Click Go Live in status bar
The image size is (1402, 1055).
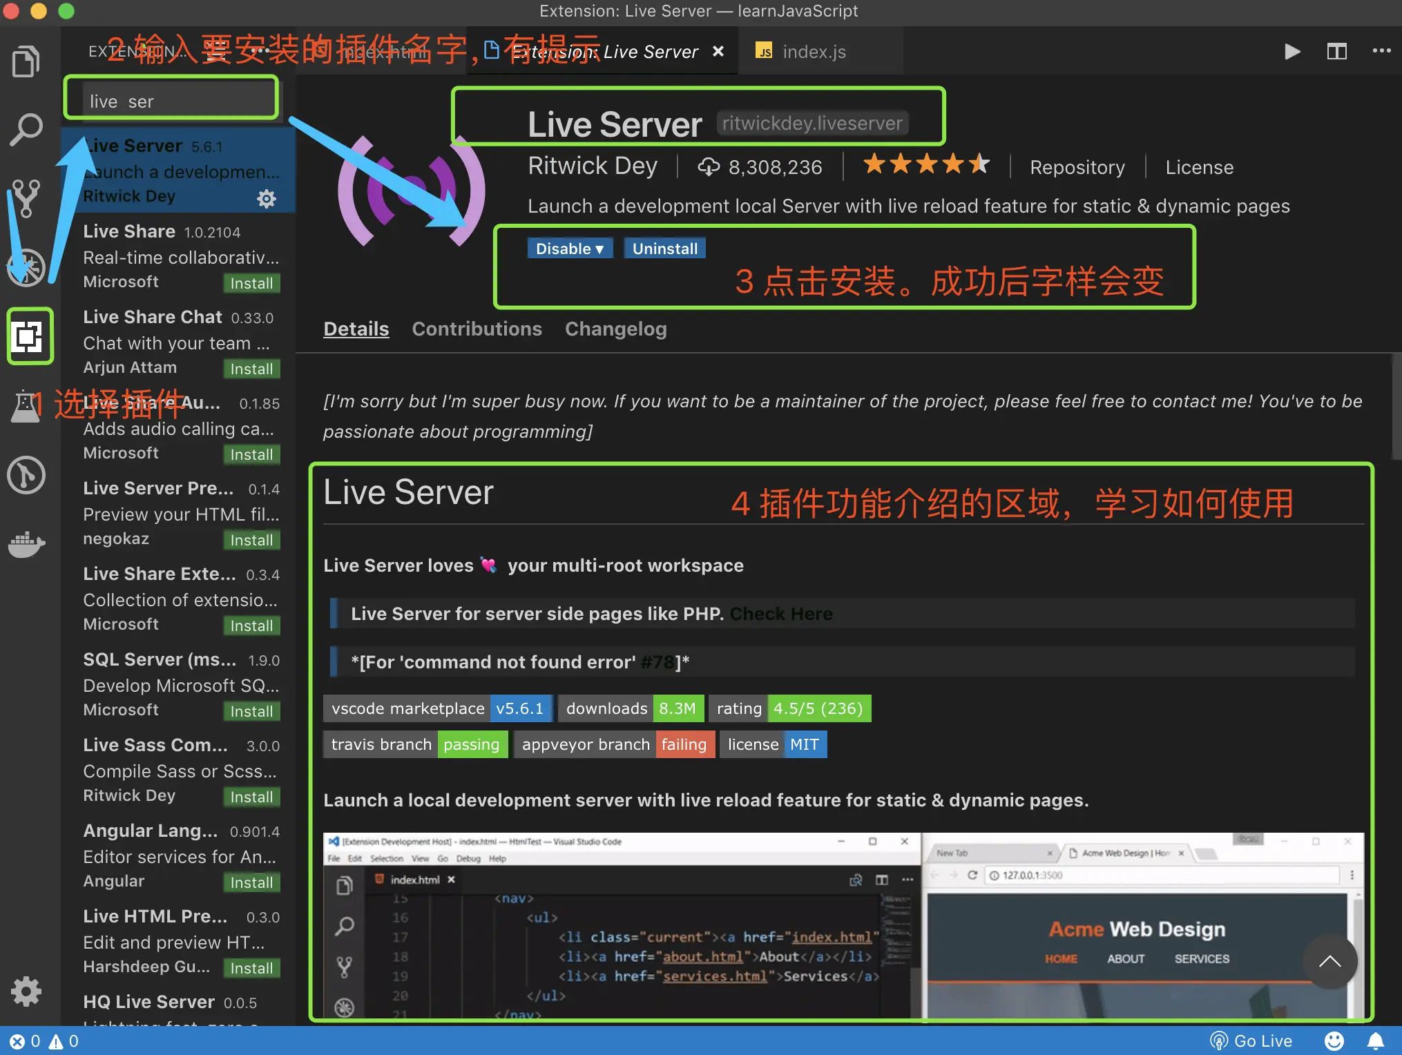point(1251,1041)
